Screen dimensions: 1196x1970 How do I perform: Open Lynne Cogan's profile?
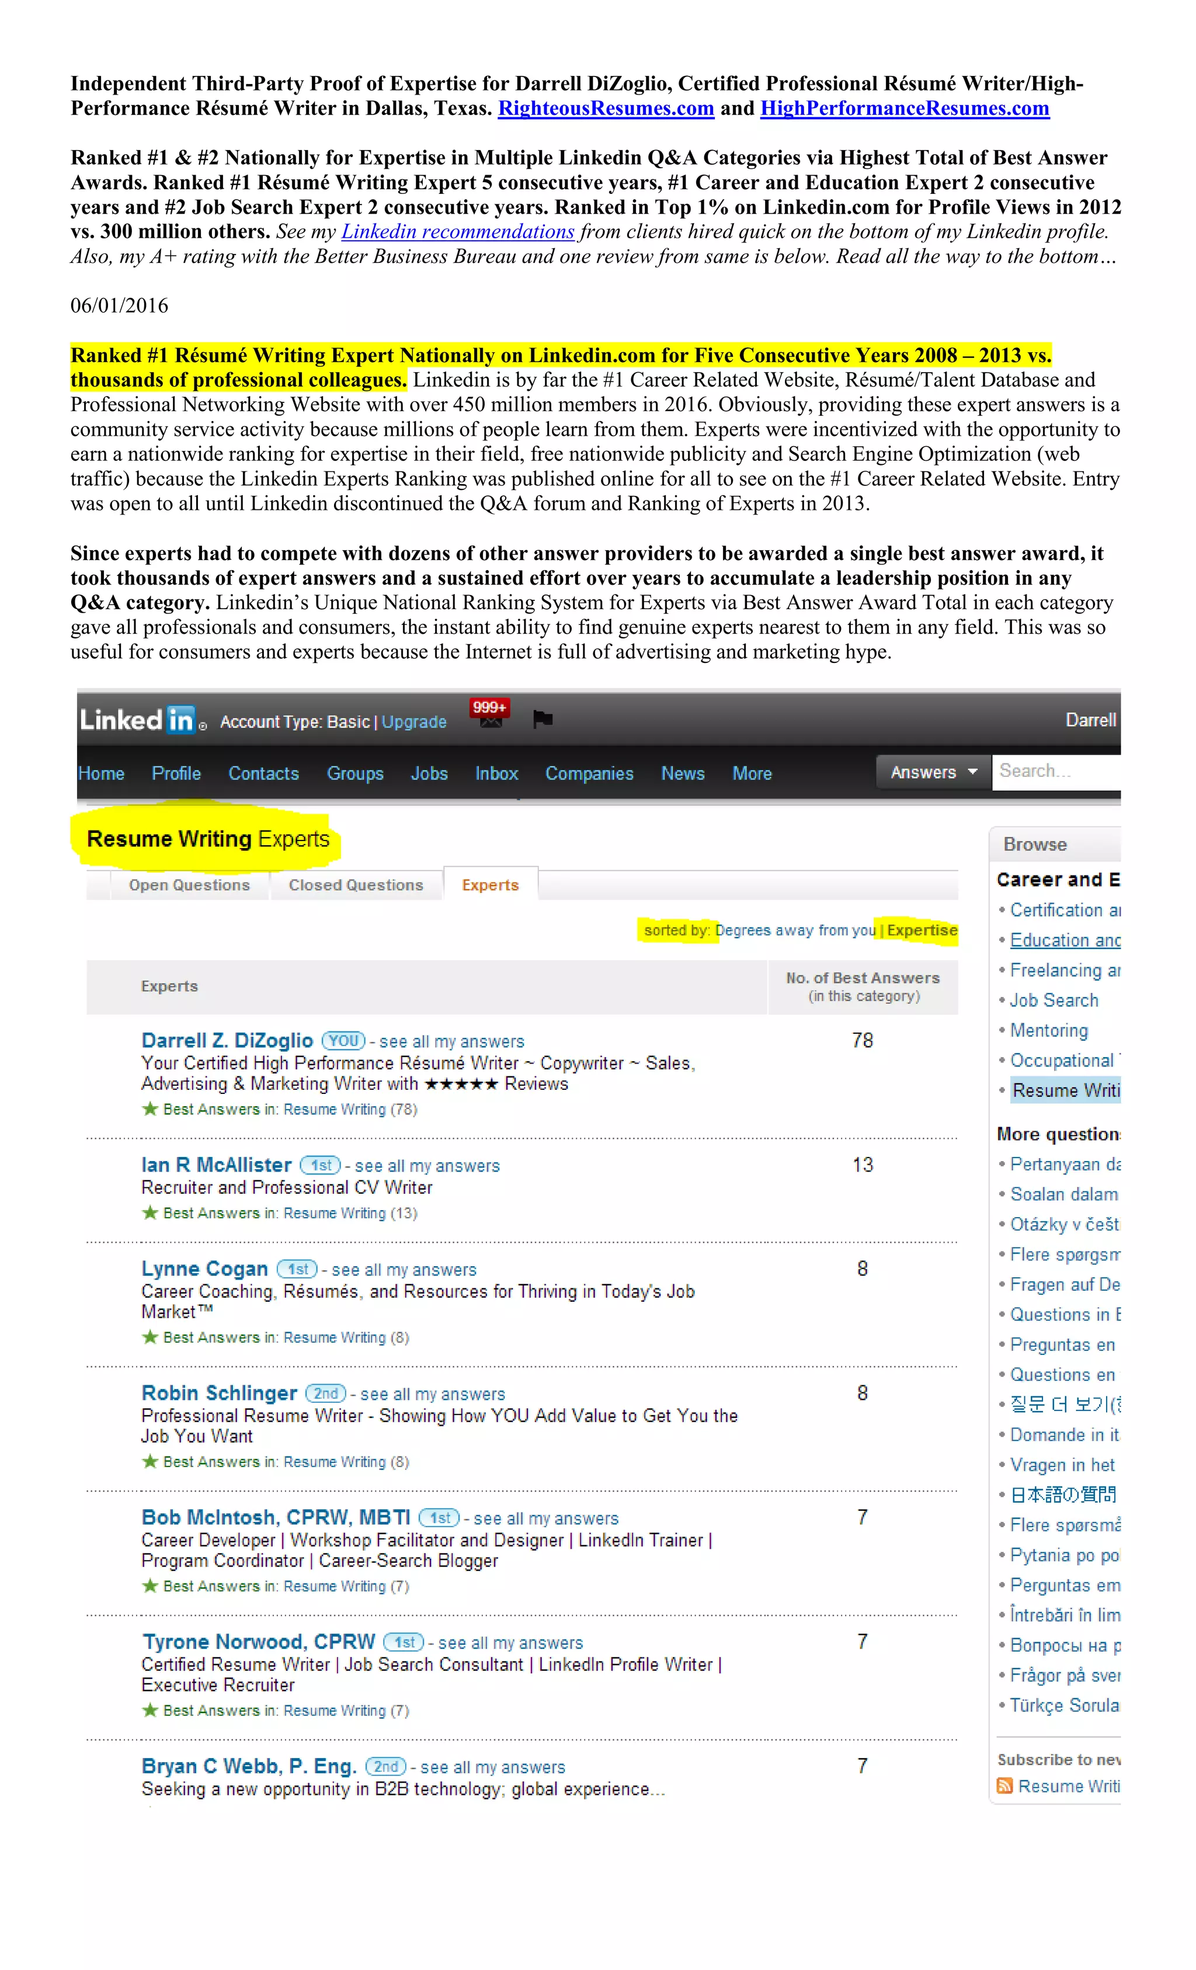(x=204, y=1268)
